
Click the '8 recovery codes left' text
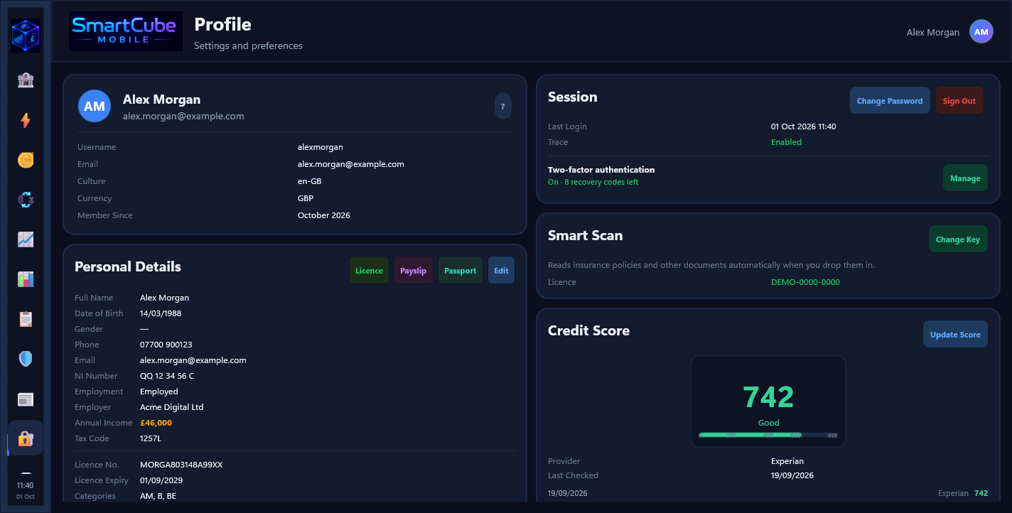(601, 182)
